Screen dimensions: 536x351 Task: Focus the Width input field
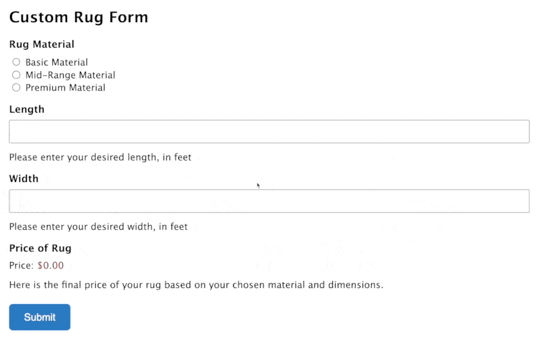(x=269, y=201)
